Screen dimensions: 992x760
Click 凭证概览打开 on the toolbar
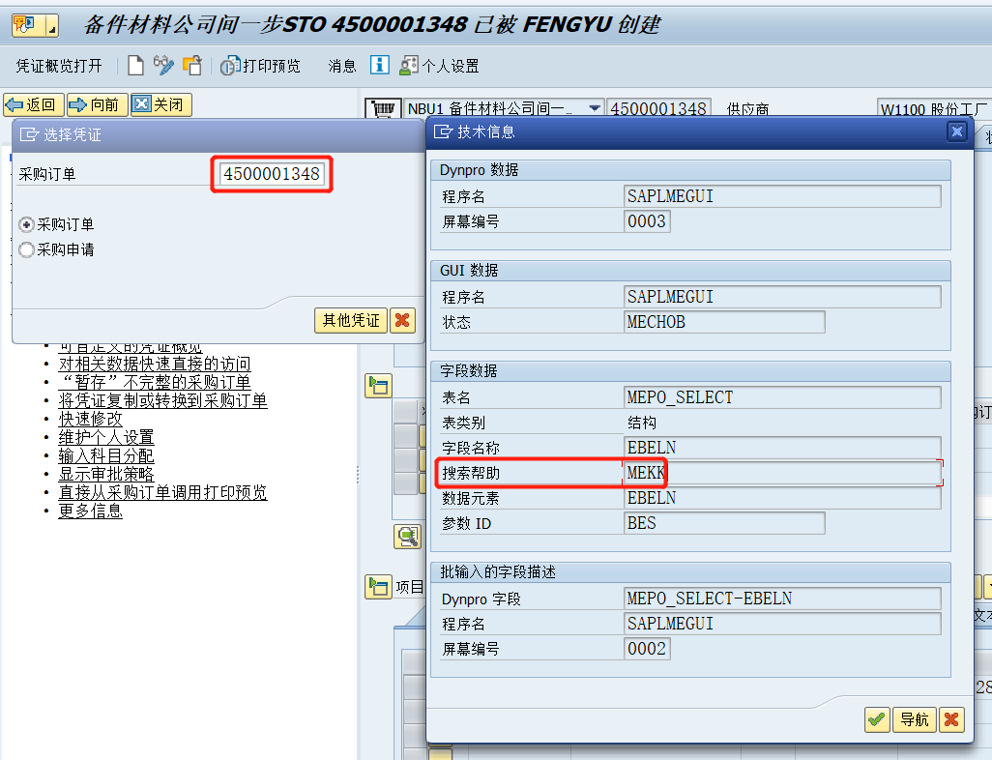tap(60, 66)
